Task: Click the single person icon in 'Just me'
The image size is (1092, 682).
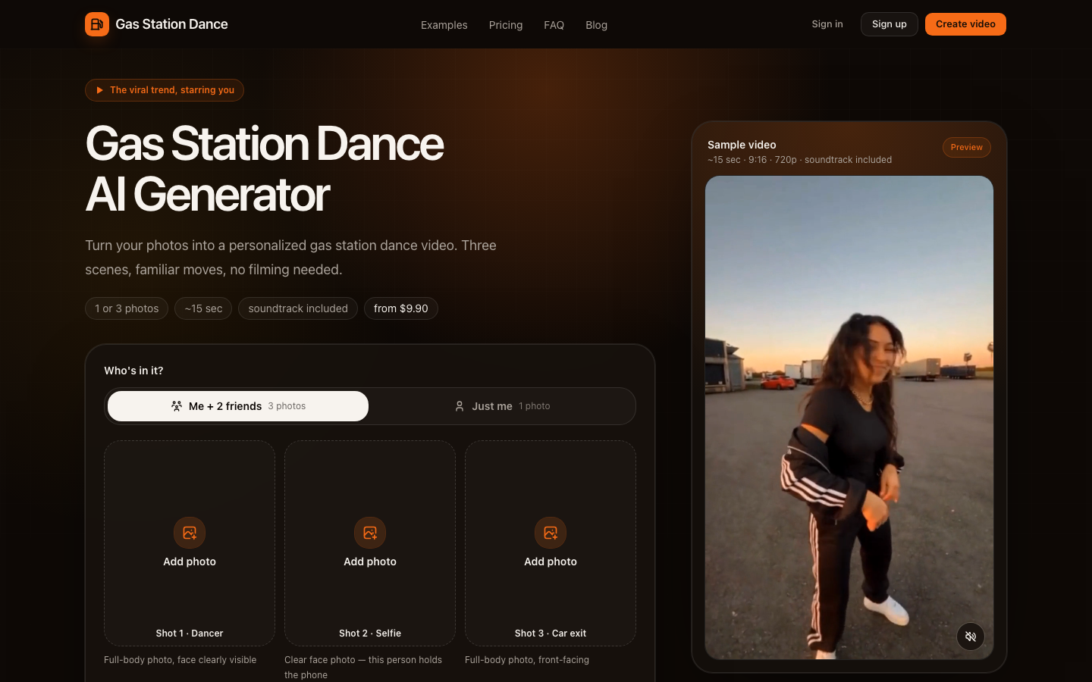Action: point(460,406)
